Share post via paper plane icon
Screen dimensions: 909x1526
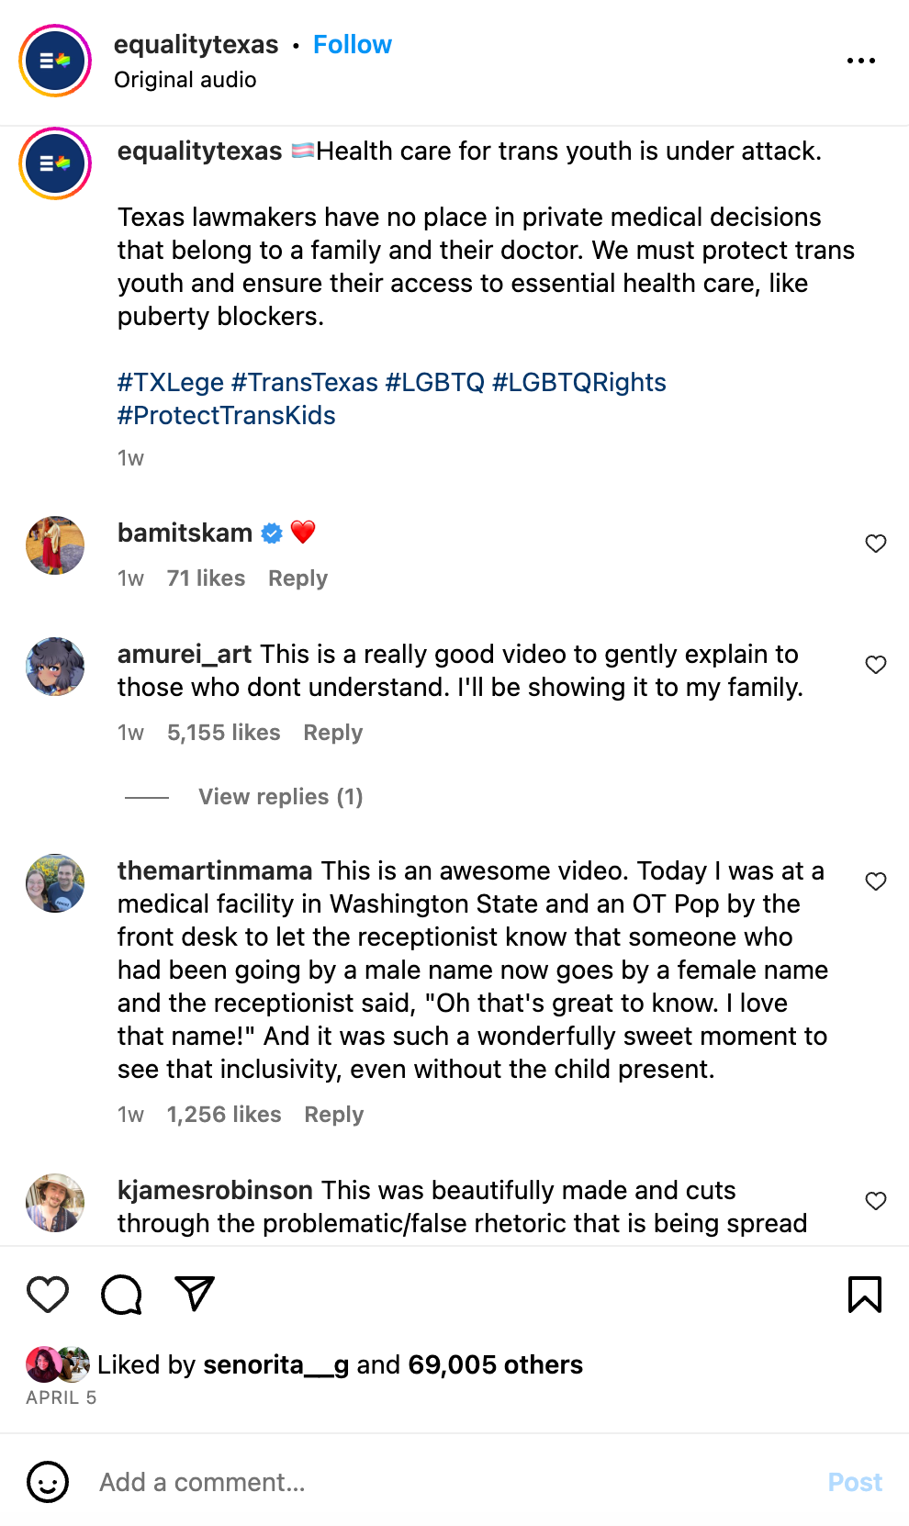[x=195, y=1295]
